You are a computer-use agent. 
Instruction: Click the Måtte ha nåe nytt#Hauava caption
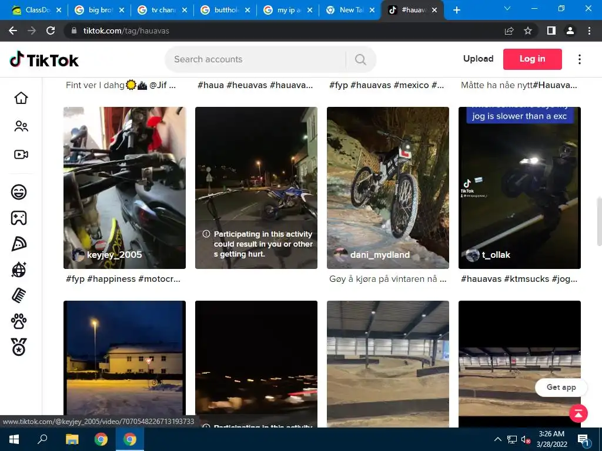[519, 85]
